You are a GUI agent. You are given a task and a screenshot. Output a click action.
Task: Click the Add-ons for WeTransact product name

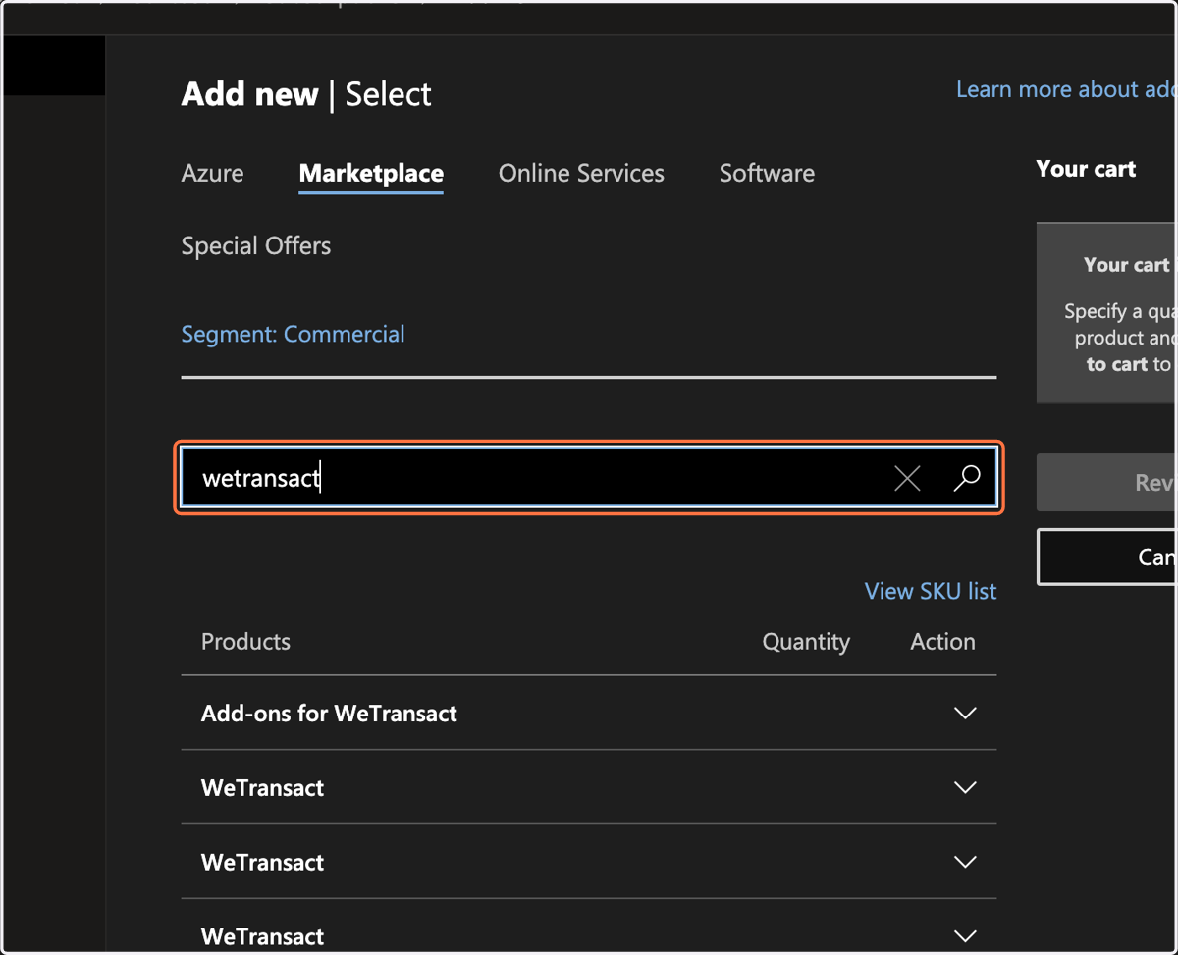click(x=329, y=714)
